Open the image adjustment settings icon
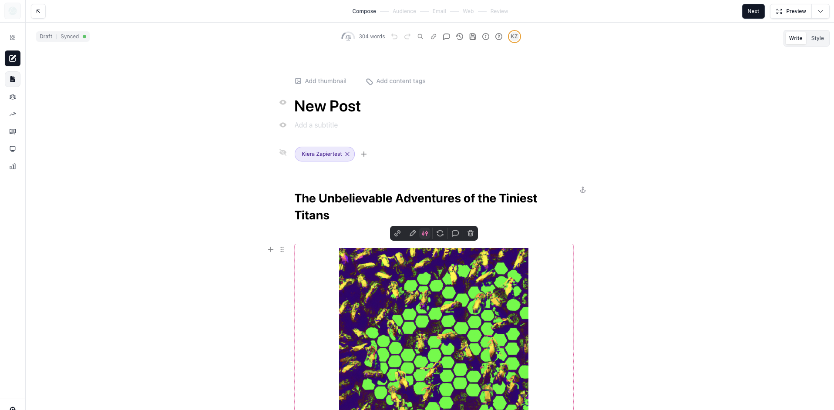Viewport: 834px width, 410px height. coord(425,233)
